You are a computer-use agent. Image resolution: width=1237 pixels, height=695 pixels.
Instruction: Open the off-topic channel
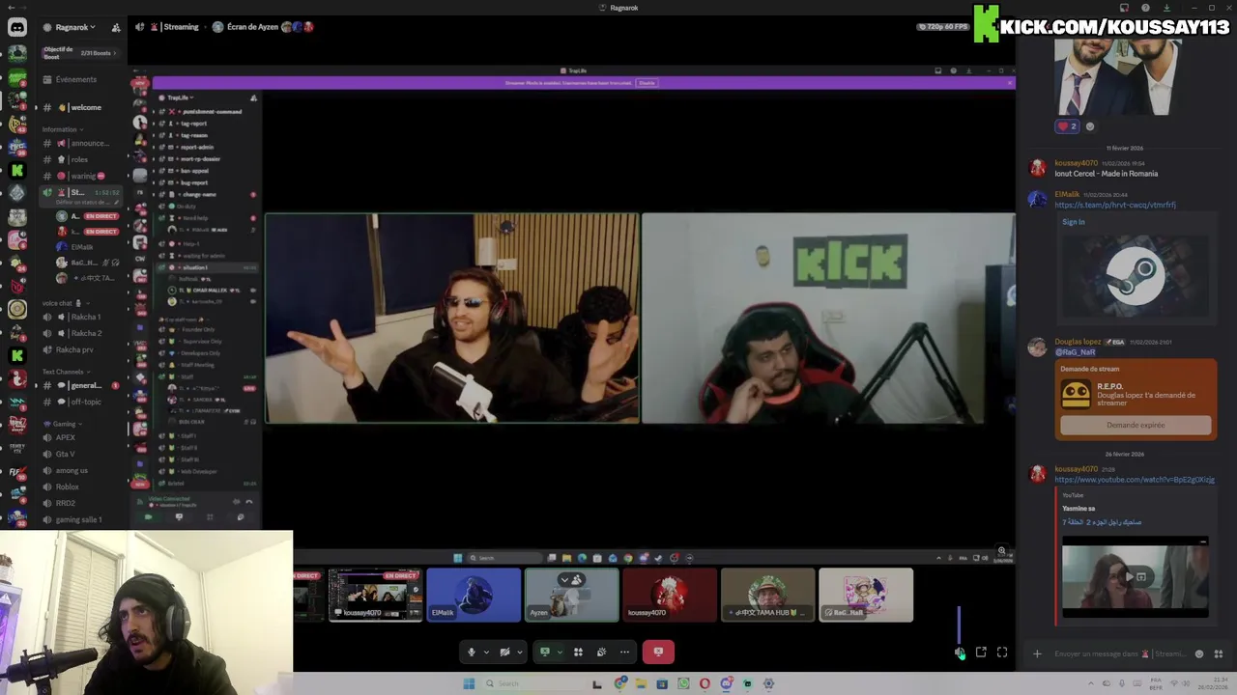point(81,402)
